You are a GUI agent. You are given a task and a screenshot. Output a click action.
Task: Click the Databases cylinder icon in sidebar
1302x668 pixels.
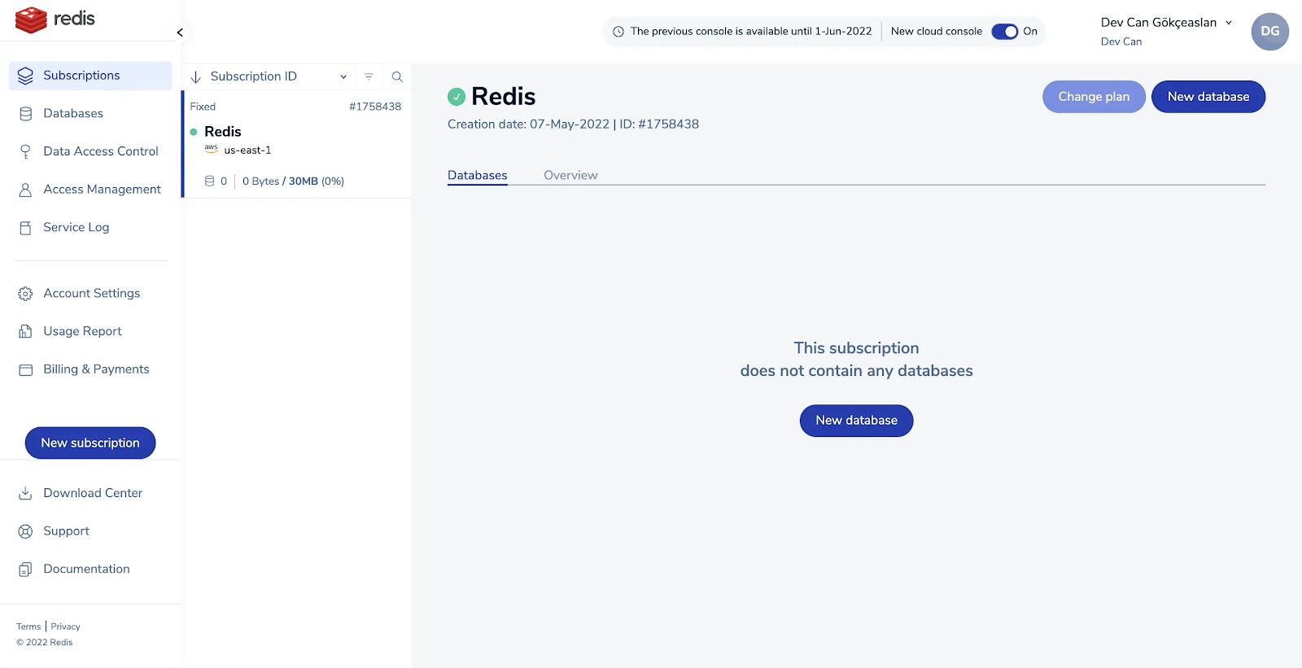[25, 114]
